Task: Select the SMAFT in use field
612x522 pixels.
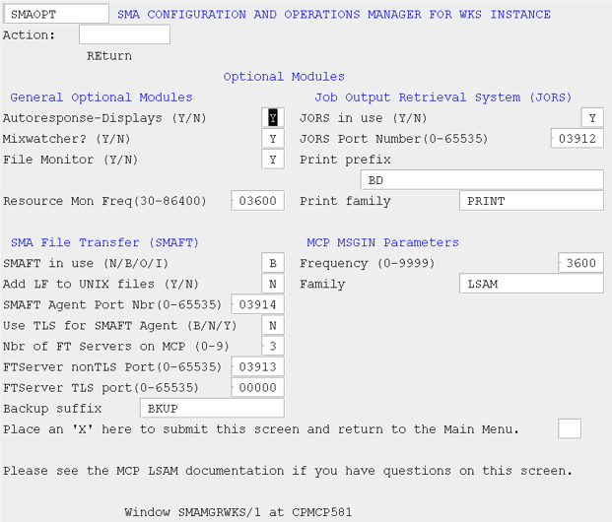Action: 273,263
